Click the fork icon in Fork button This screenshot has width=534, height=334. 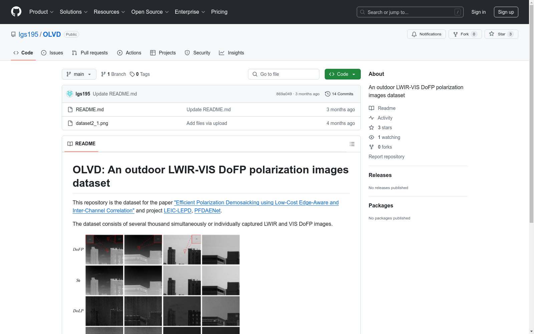(456, 34)
